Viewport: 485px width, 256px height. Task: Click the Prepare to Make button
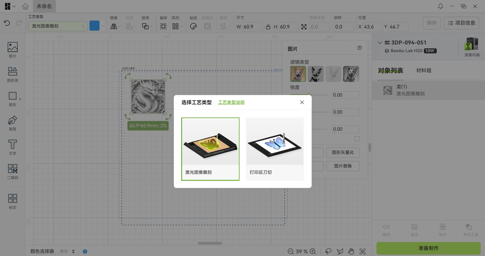point(428,248)
